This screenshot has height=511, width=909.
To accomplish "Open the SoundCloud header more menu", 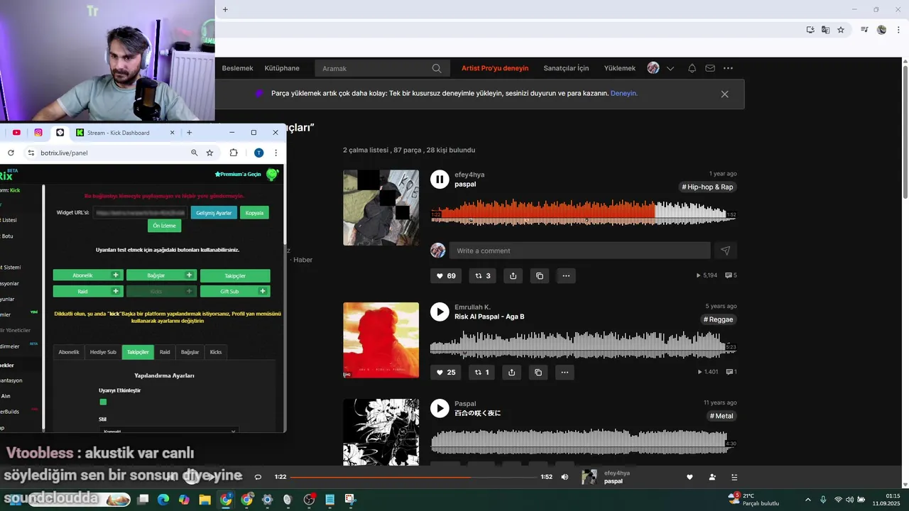I will click(728, 68).
